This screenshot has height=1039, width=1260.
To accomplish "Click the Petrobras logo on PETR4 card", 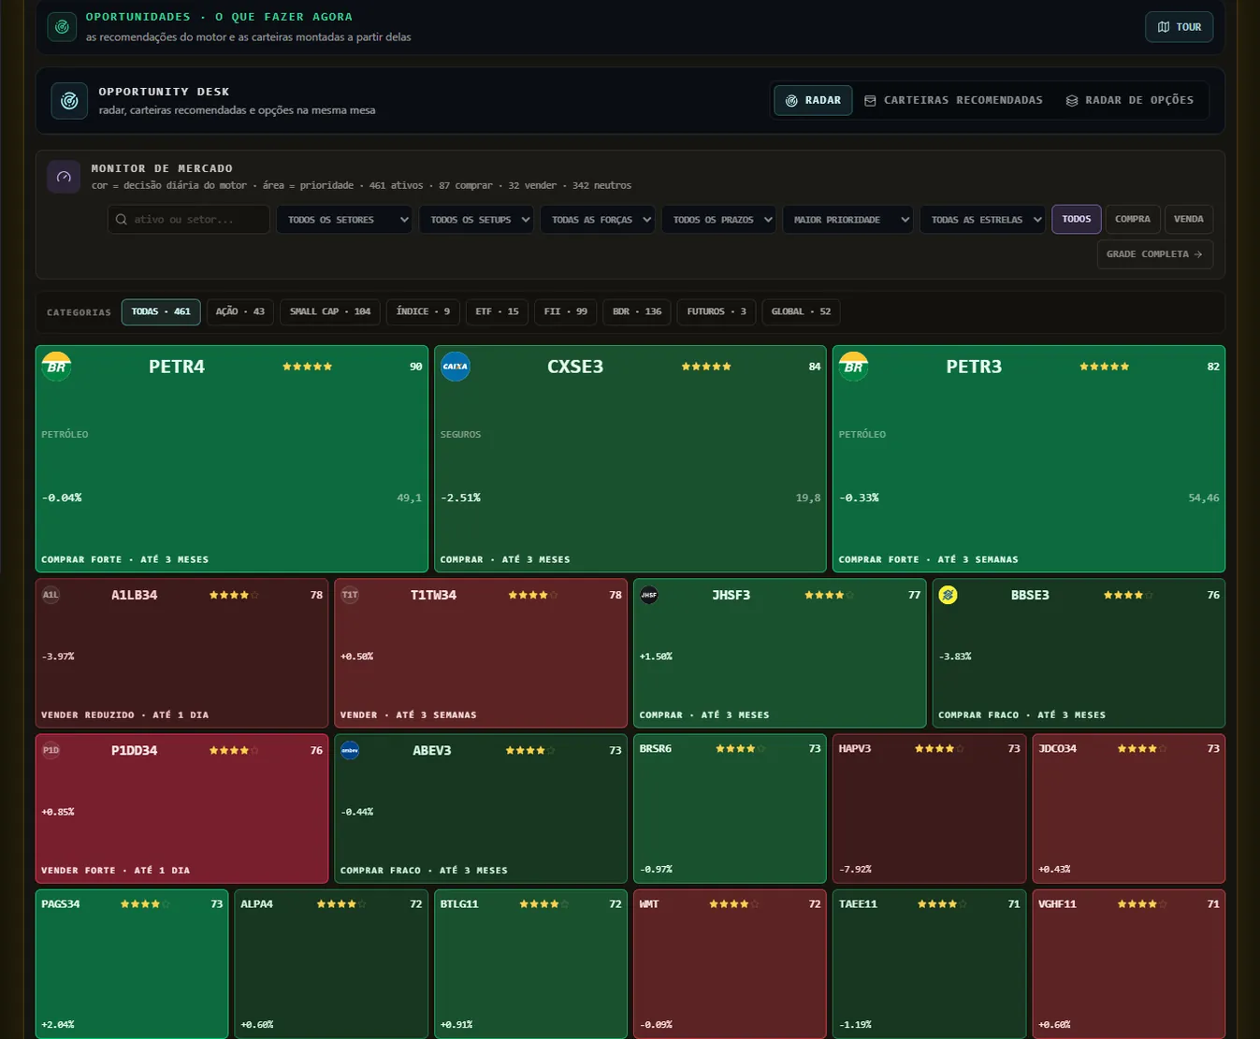I will pos(57,367).
